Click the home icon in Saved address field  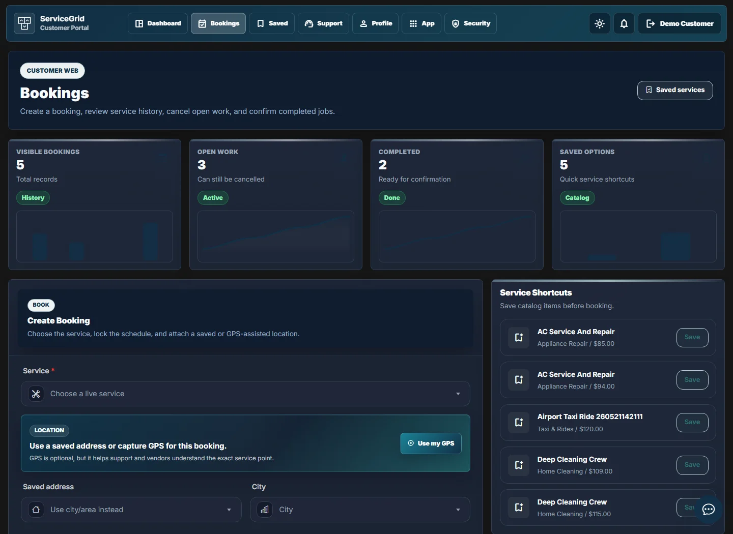[36, 510]
